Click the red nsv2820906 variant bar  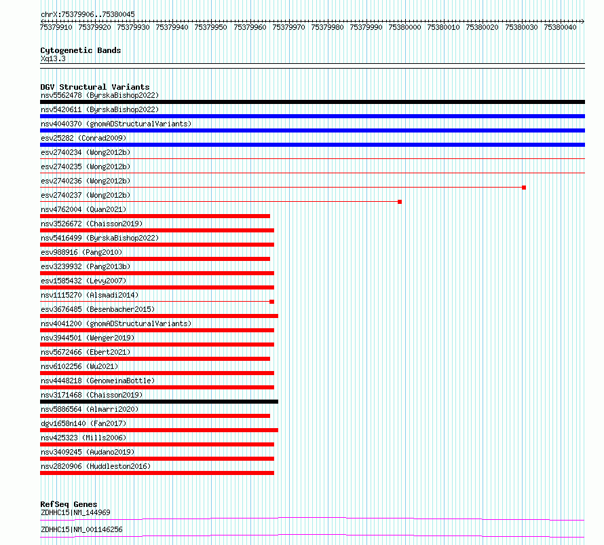157,473
